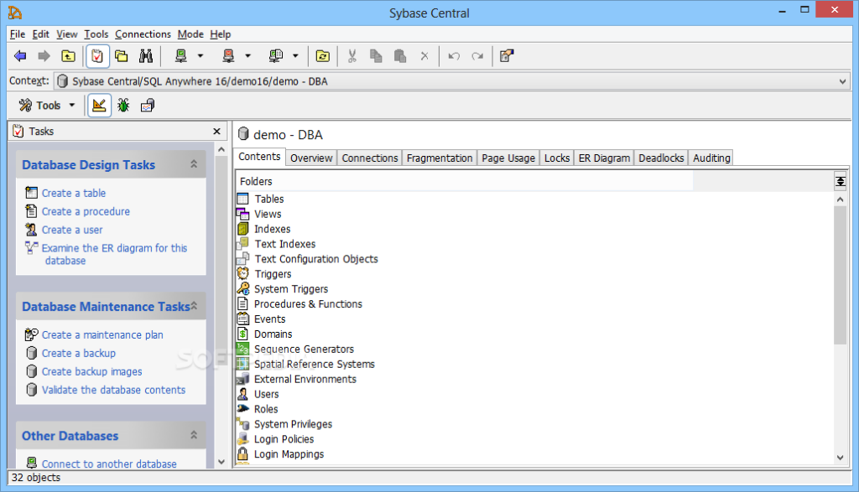
Task: Open the Tasks pane toolbar icon
Action: pos(96,55)
